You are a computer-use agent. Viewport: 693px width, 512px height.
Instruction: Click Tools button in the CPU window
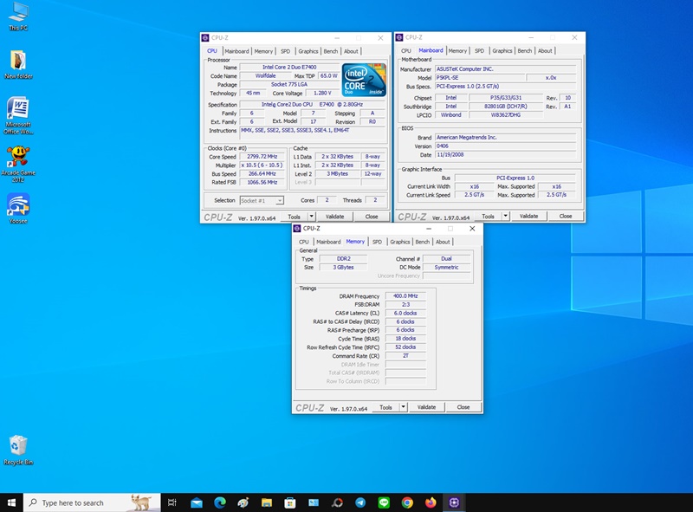pos(294,217)
